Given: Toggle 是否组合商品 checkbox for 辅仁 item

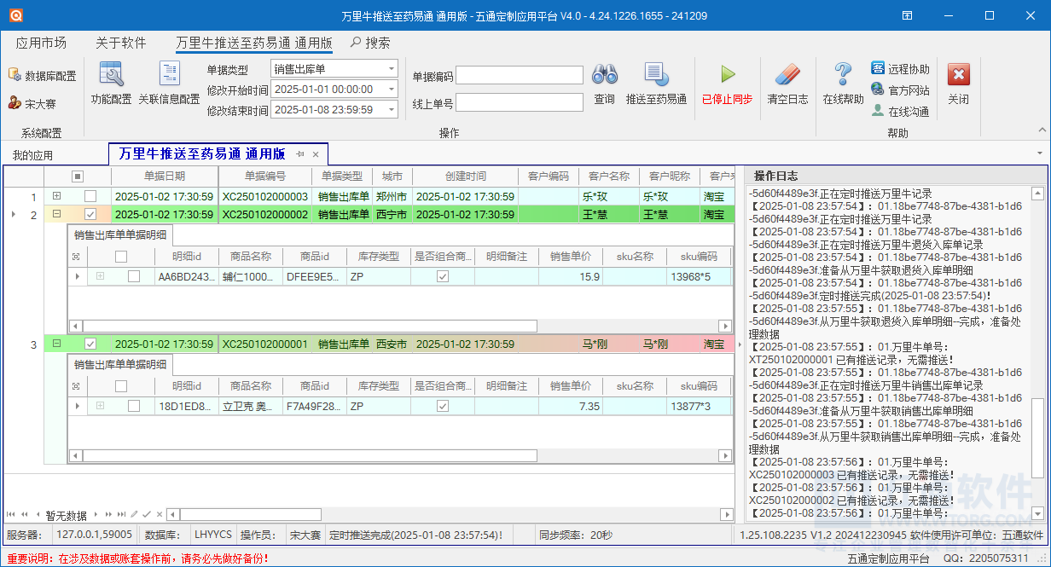Looking at the screenshot, I should coord(443,276).
